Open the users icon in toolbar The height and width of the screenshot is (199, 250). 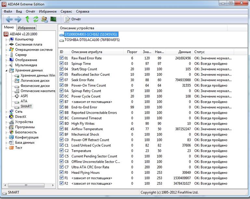tap(45, 19)
